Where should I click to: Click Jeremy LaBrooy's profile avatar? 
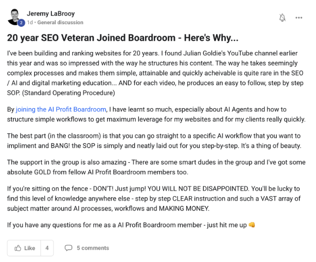[x=15, y=16]
